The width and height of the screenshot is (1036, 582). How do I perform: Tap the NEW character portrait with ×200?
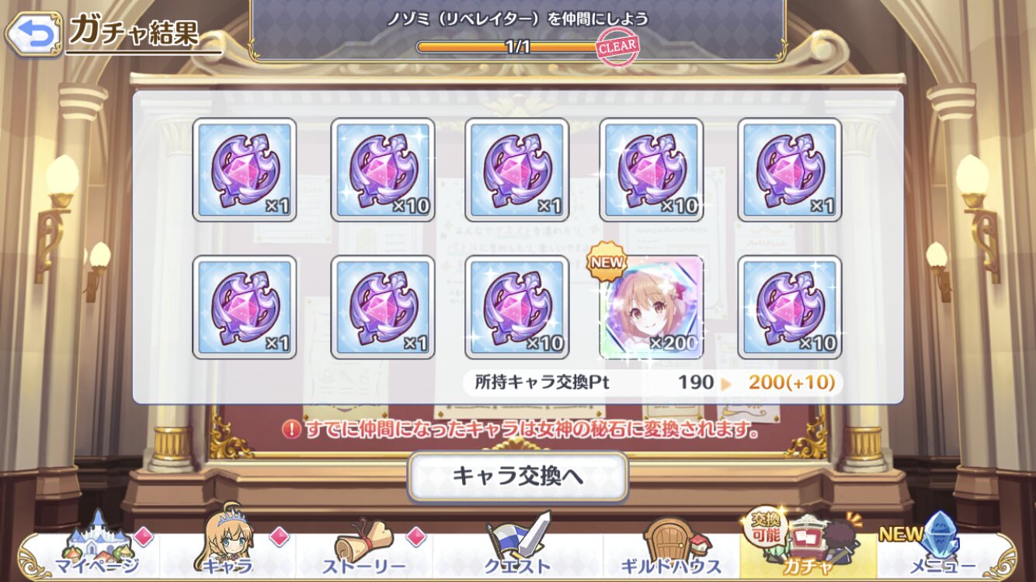[x=652, y=307]
